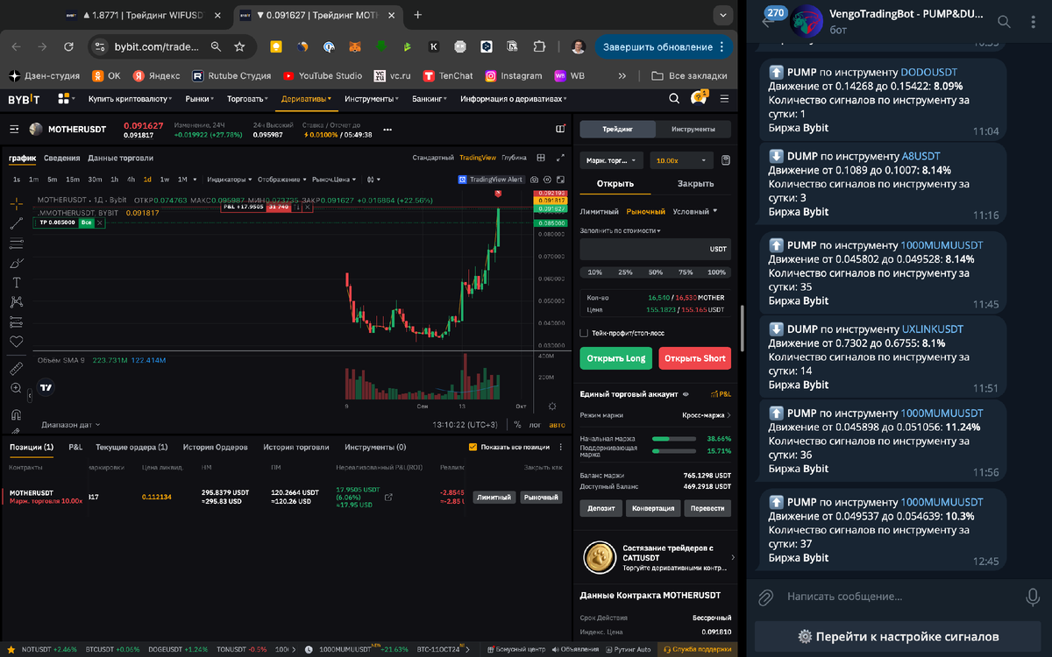Open the Отображение dropdown

[x=281, y=180]
